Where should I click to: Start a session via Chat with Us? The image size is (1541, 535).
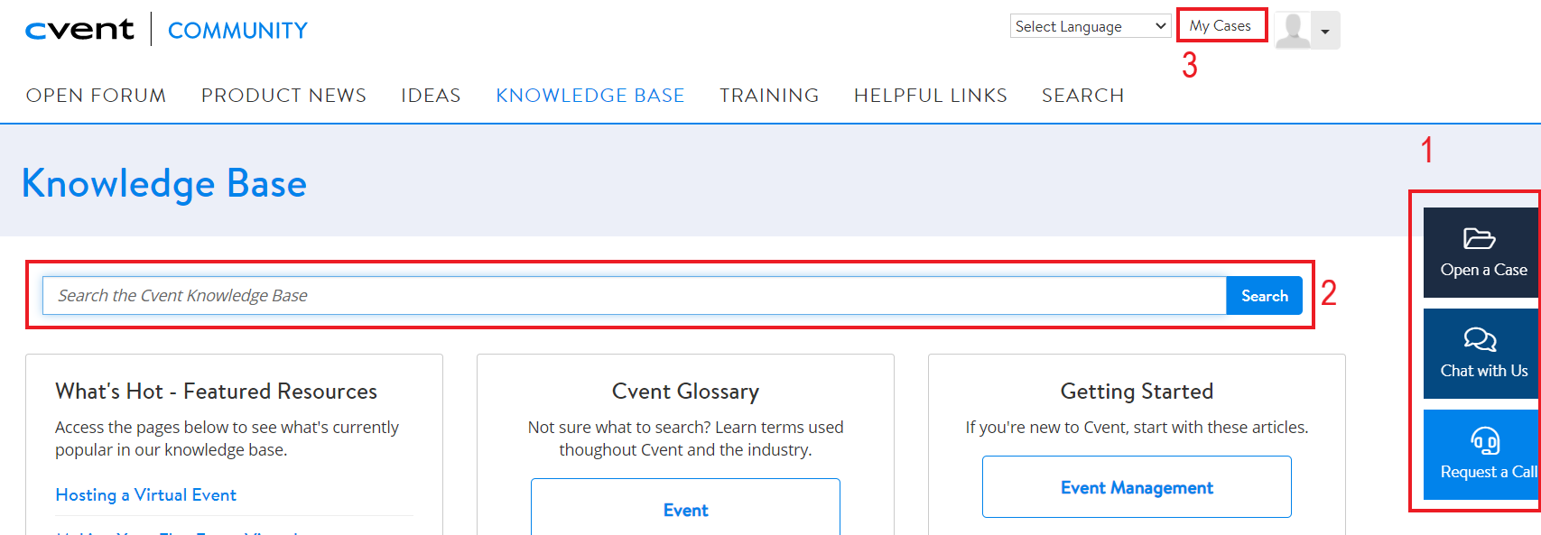[x=1481, y=354]
